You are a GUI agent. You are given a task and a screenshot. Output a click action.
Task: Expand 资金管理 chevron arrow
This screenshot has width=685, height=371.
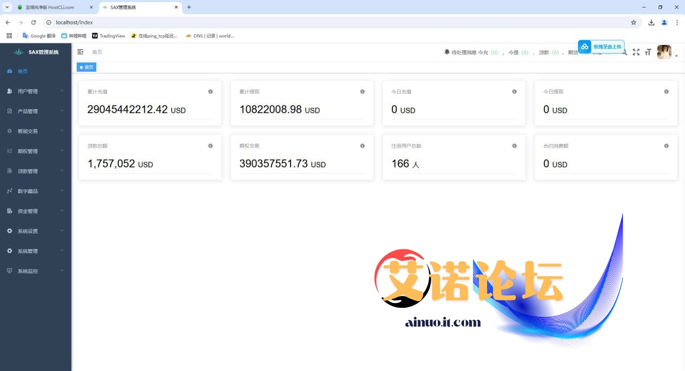tap(62, 211)
